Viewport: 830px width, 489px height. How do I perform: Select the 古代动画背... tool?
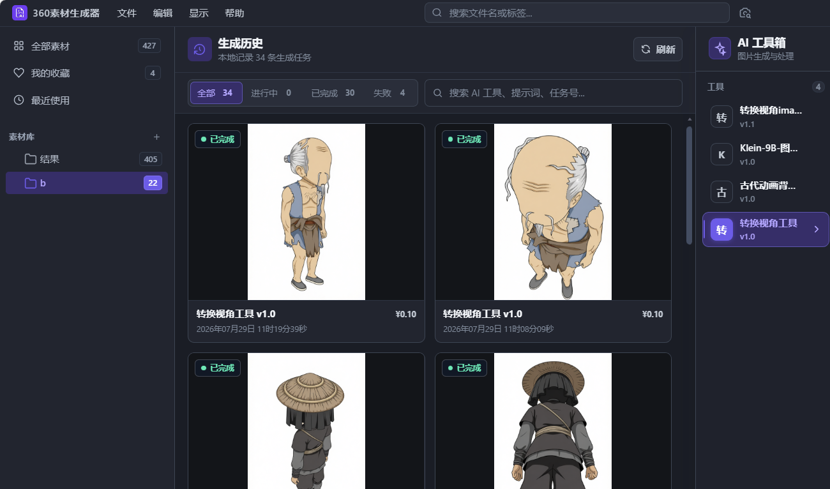(x=766, y=192)
